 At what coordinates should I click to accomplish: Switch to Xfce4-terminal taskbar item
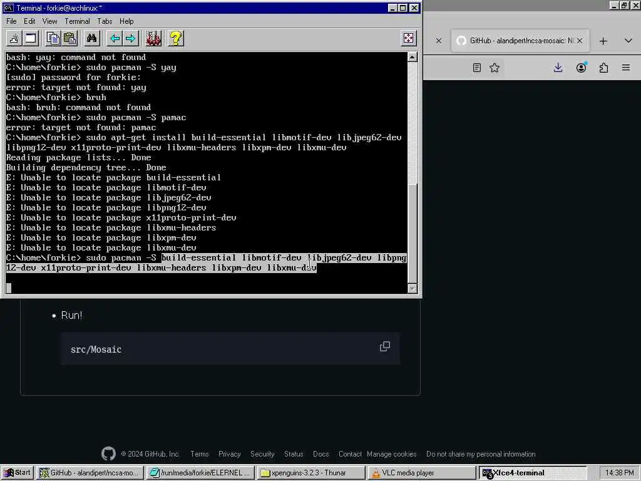tap(532, 473)
